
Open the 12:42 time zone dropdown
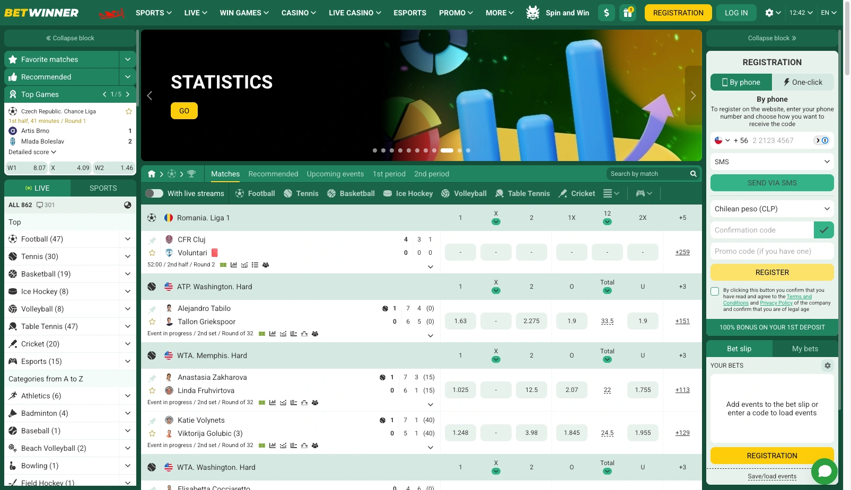pos(801,13)
